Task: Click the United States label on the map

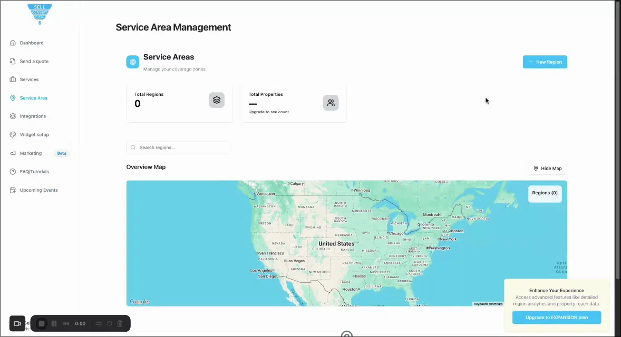Action: [x=336, y=244]
